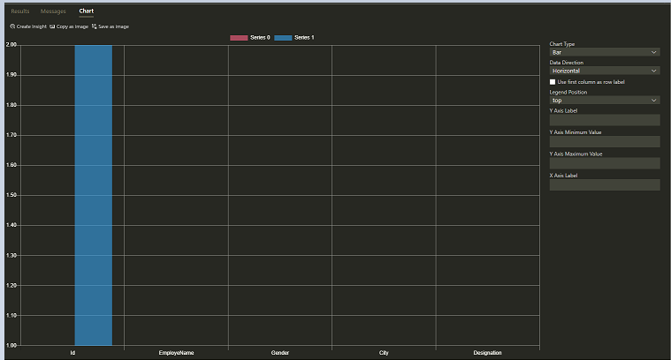Click the Save as image icon

click(x=94, y=26)
